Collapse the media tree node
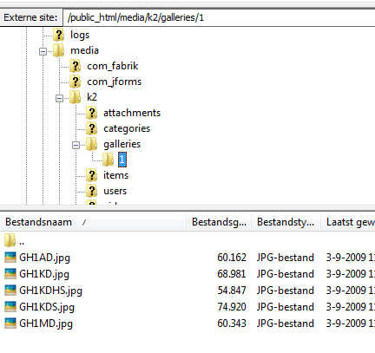The height and width of the screenshot is (353, 375). pos(43,51)
